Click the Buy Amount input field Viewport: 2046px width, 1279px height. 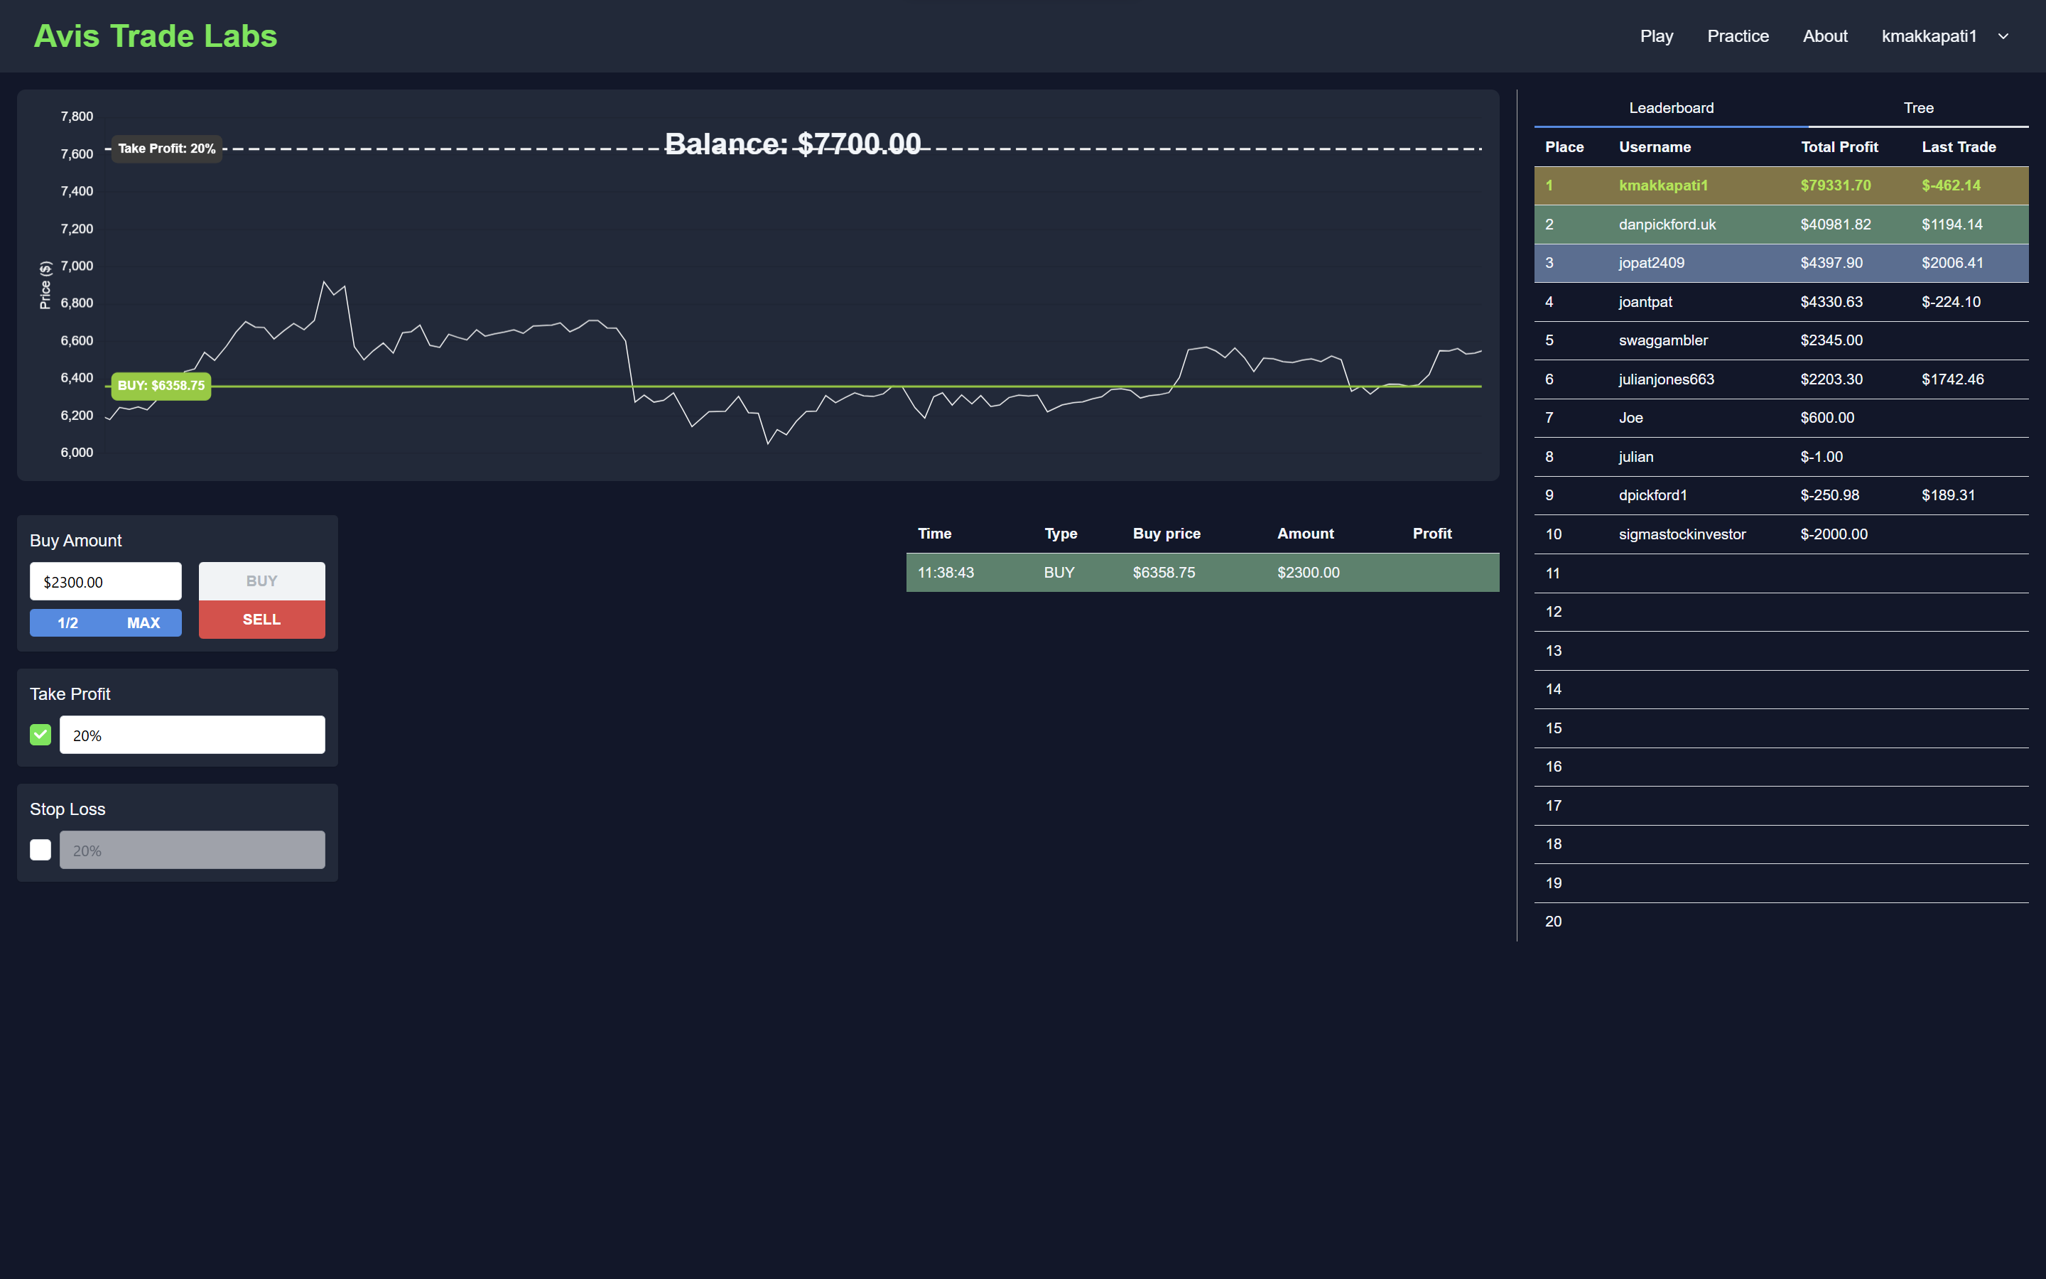pos(106,582)
